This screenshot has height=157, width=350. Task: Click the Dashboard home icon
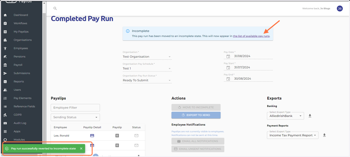point(5,15)
